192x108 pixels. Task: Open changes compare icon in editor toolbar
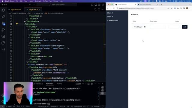coord(95,9)
